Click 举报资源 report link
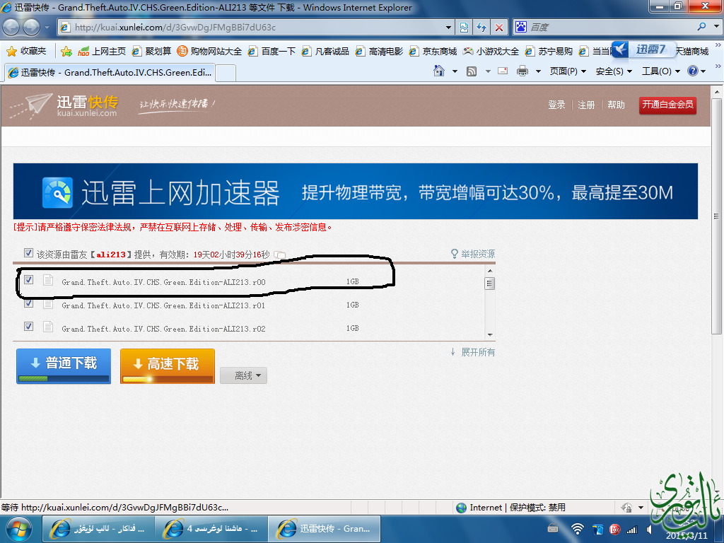The width and height of the screenshot is (724, 543). pyautogui.click(x=473, y=254)
